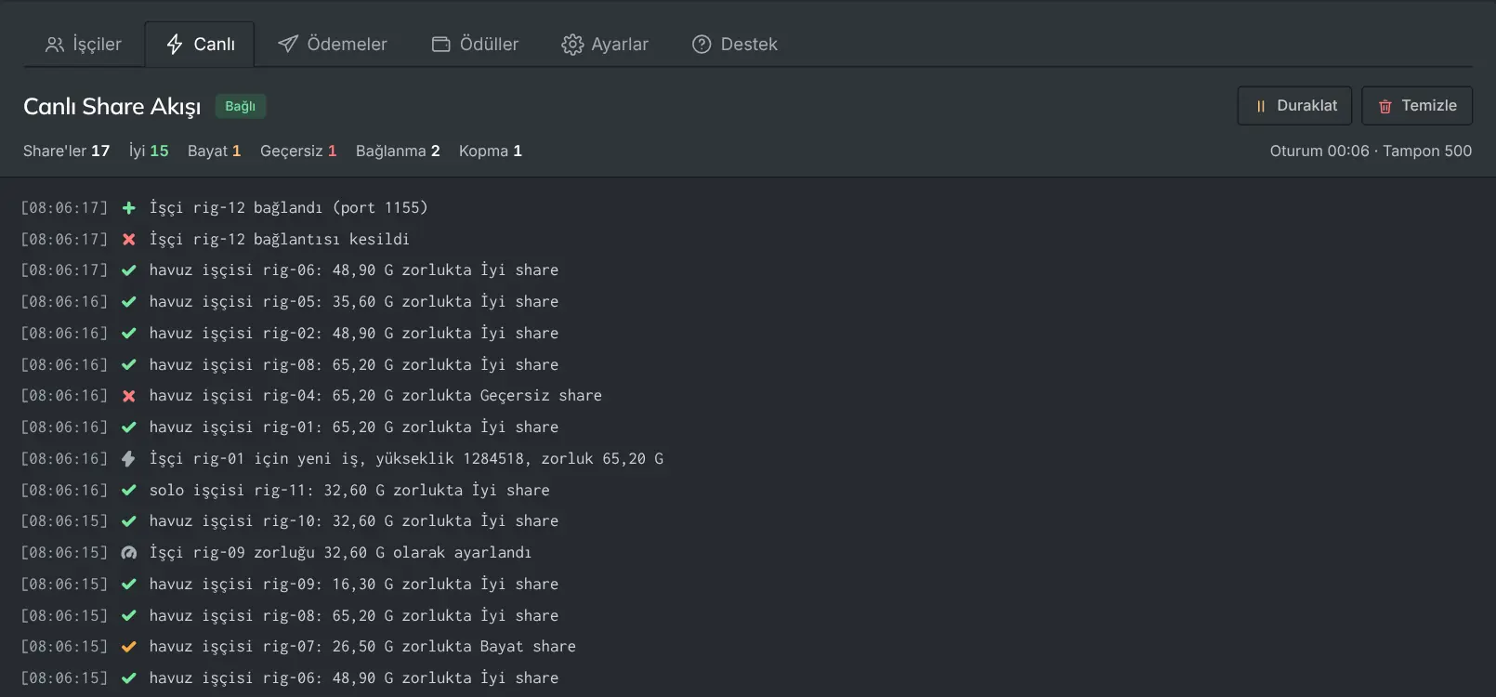
Task: Click the İyi 15 counter
Action: (149, 151)
